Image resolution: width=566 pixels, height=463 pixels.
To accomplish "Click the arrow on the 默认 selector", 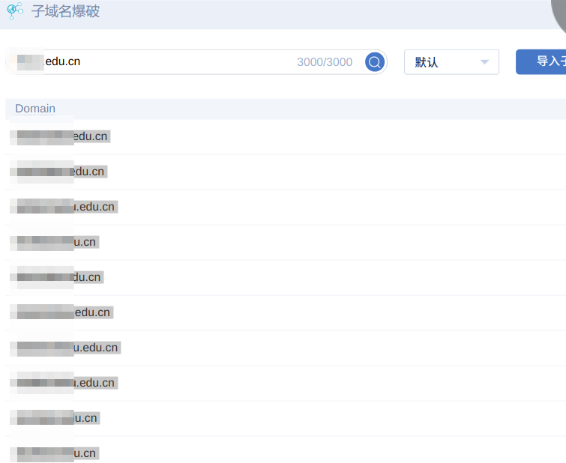I will 484,62.
